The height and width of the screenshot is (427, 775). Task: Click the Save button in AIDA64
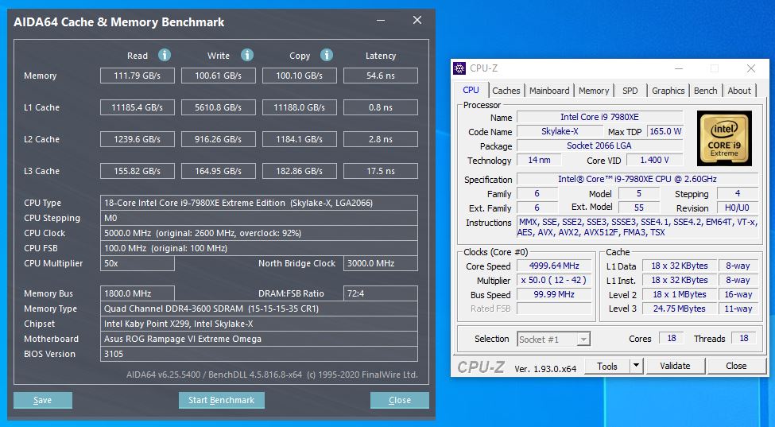tap(42, 400)
